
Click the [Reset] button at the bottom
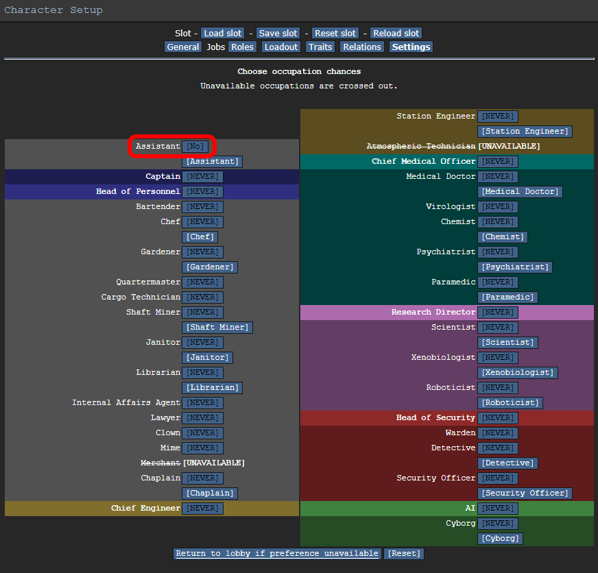(x=404, y=554)
